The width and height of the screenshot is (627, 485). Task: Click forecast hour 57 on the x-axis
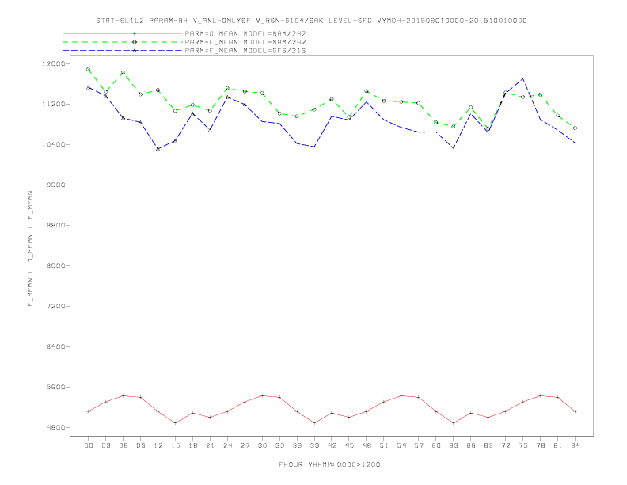coord(419,445)
